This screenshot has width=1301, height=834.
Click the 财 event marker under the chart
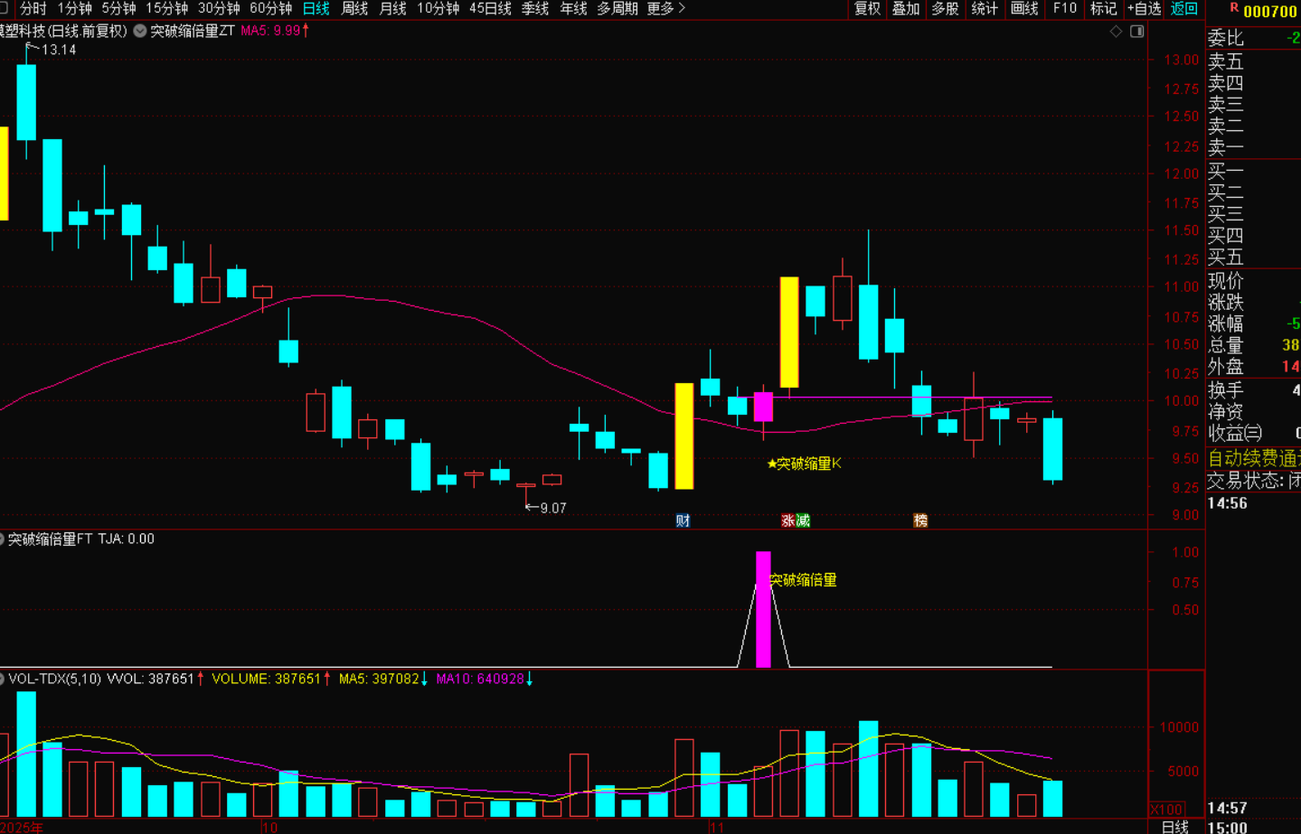click(x=683, y=520)
